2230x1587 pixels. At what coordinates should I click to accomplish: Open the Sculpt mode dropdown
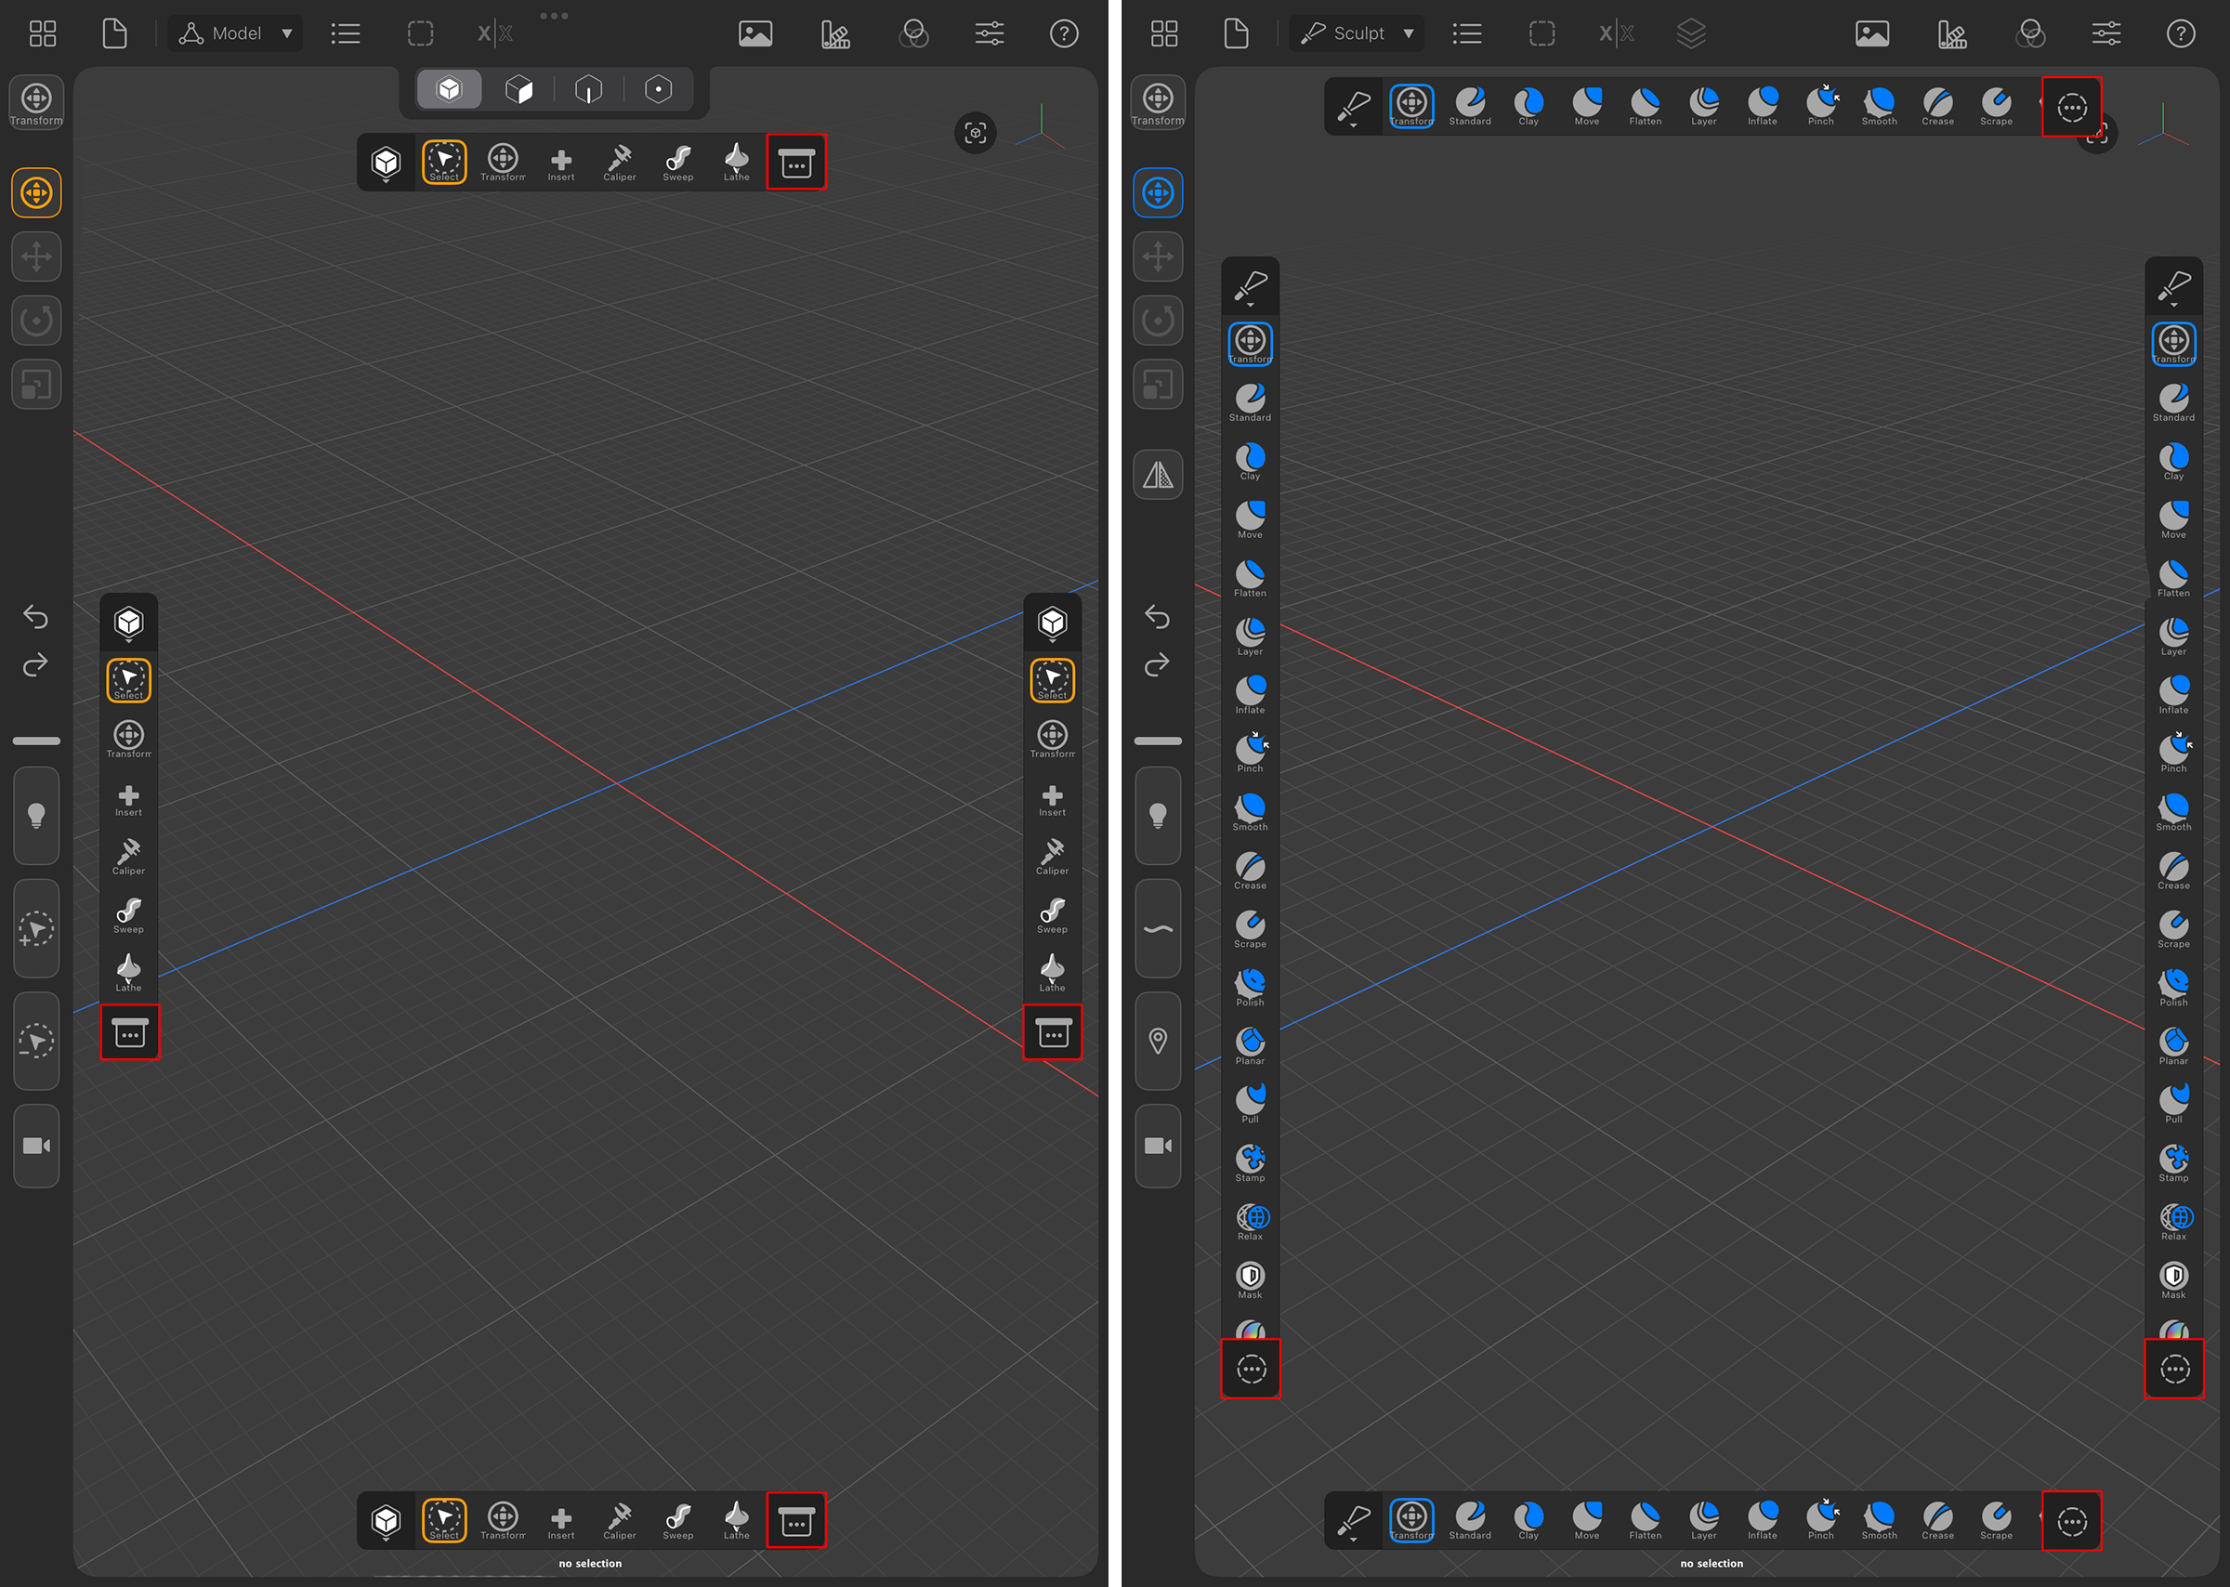[x=1358, y=34]
